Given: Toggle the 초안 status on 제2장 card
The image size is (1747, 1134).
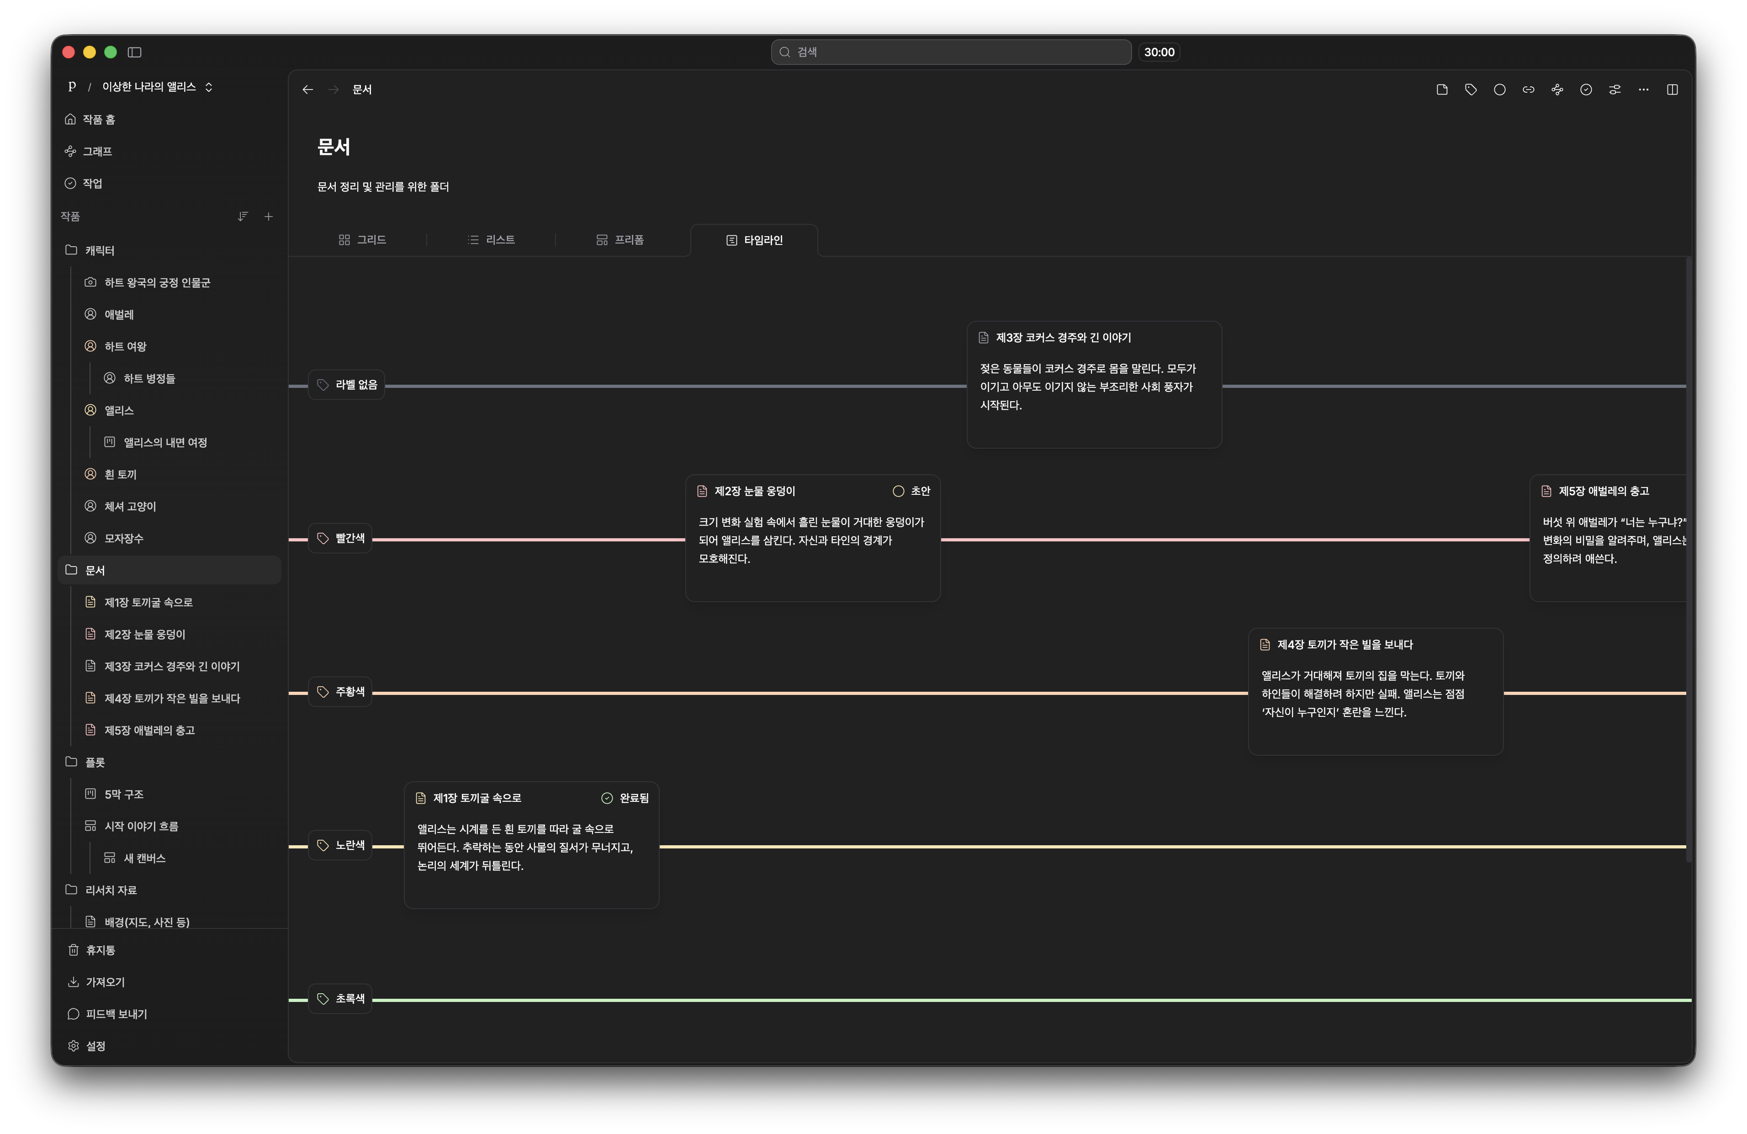Looking at the screenshot, I should 911,491.
